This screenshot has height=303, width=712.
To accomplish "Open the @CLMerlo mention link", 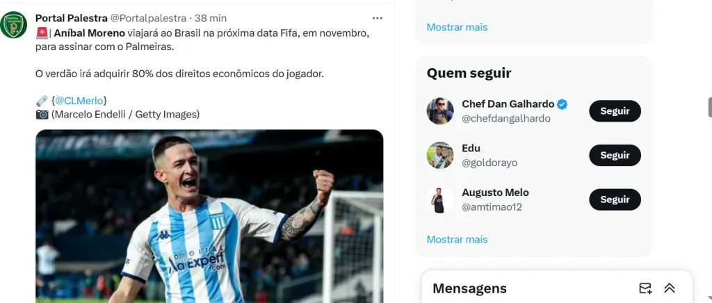I will [79, 101].
